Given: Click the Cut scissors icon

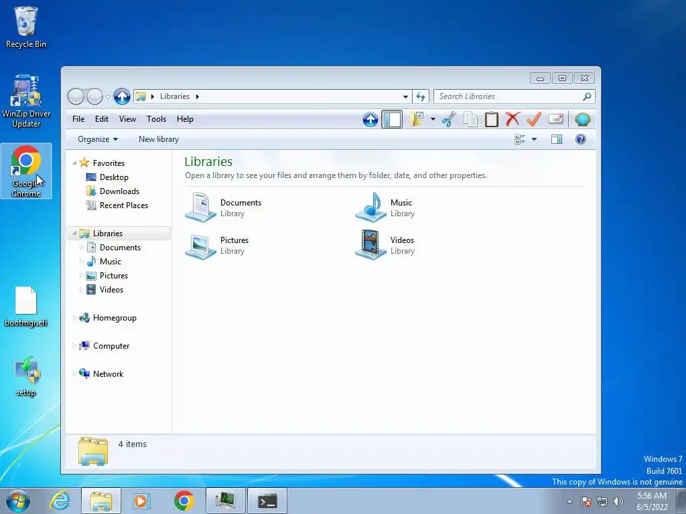Looking at the screenshot, I should click(x=449, y=119).
